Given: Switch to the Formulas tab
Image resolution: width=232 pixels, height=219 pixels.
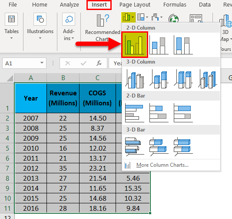Looking at the screenshot, I should pyautogui.click(x=175, y=5).
